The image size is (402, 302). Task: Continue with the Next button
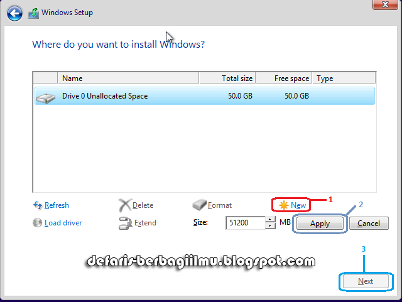click(366, 281)
